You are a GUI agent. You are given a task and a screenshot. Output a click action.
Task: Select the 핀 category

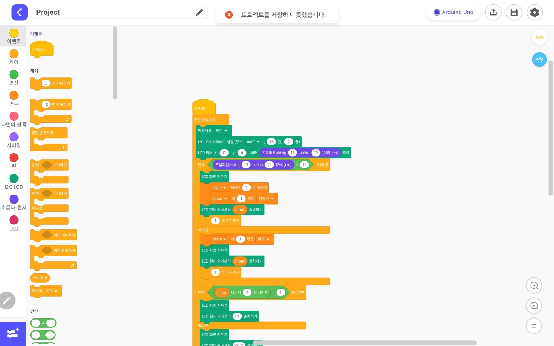pyautogui.click(x=13, y=161)
